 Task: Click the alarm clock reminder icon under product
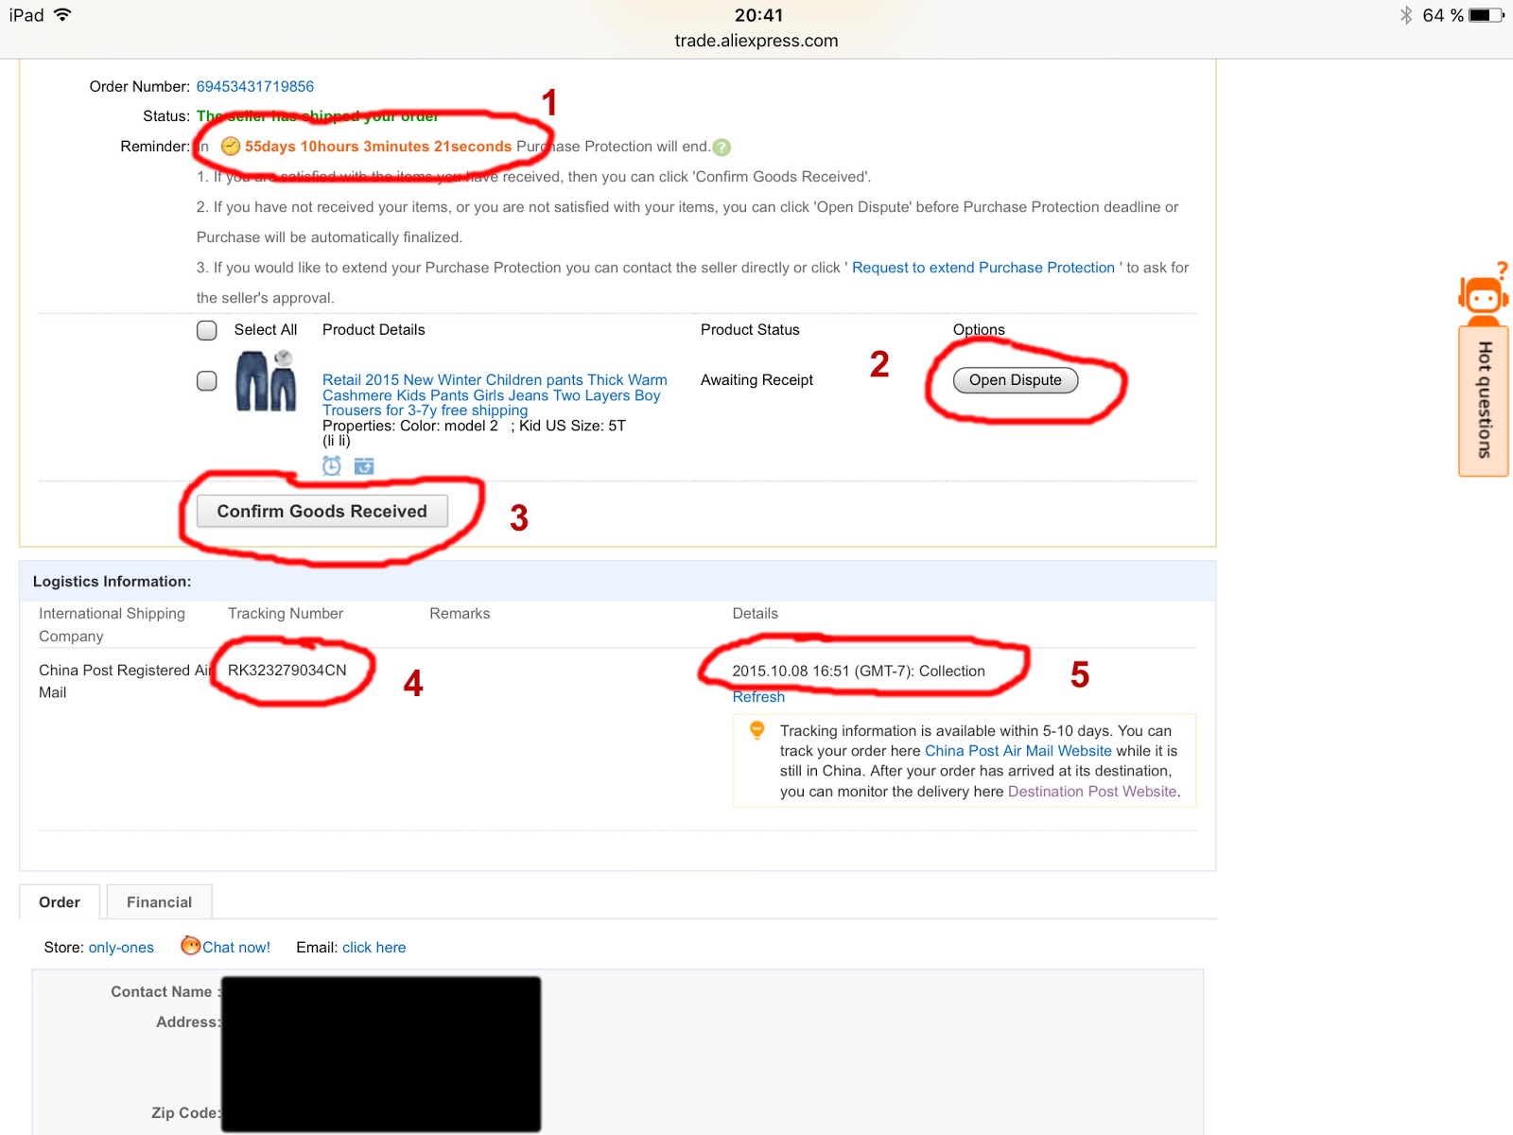pyautogui.click(x=331, y=465)
